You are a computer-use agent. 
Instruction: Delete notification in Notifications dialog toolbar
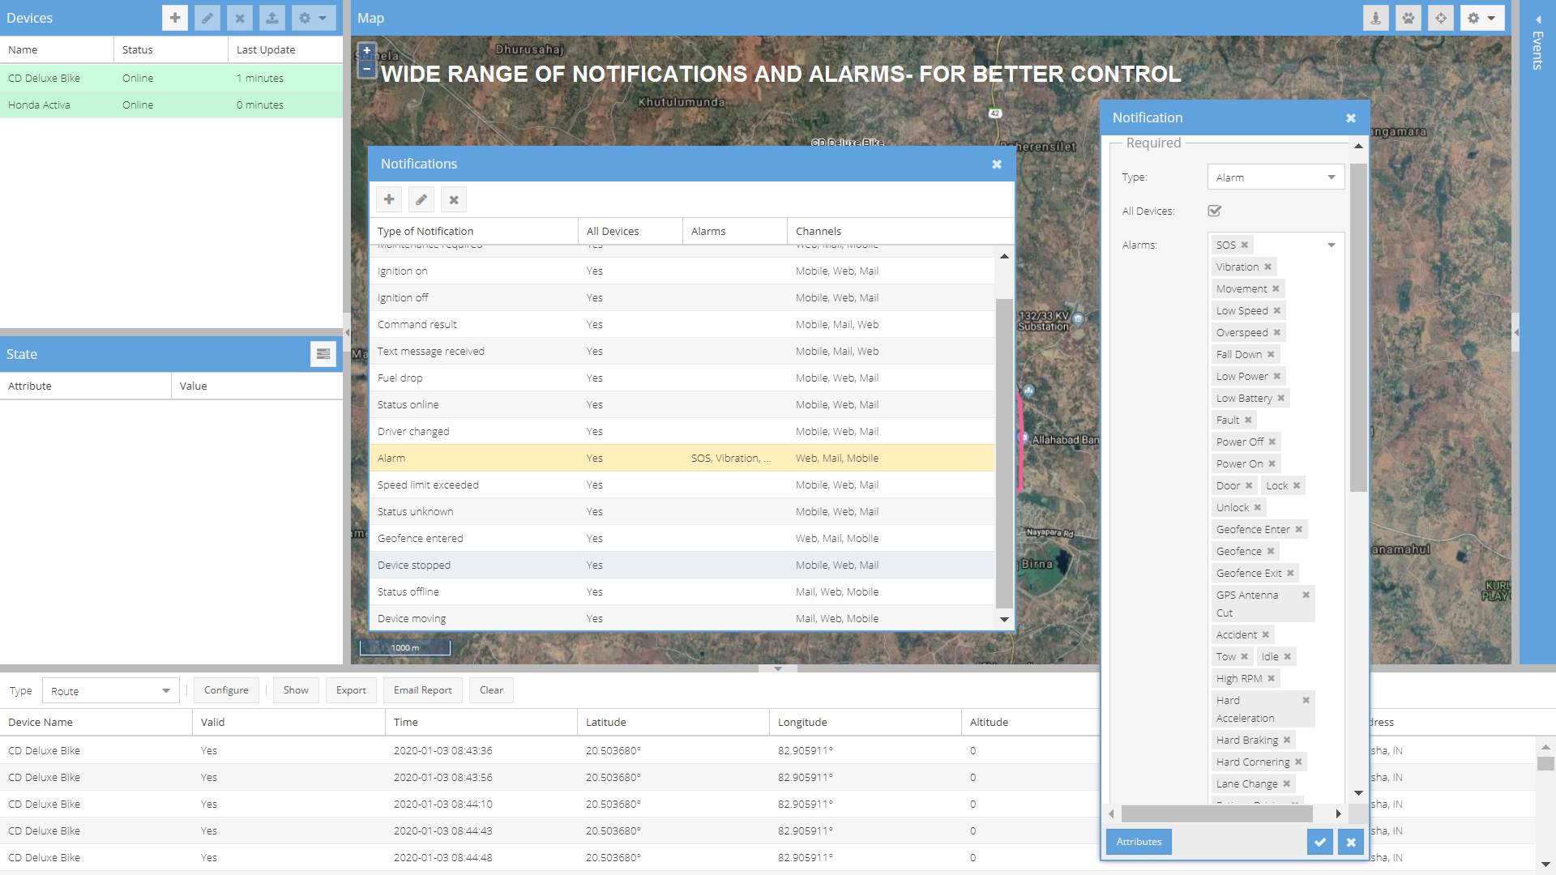(x=454, y=199)
